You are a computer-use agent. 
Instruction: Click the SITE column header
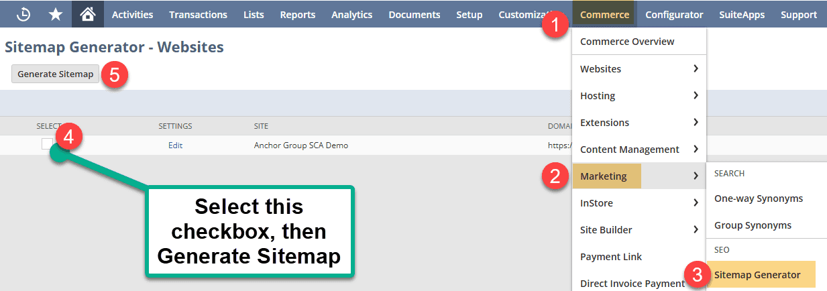262,126
